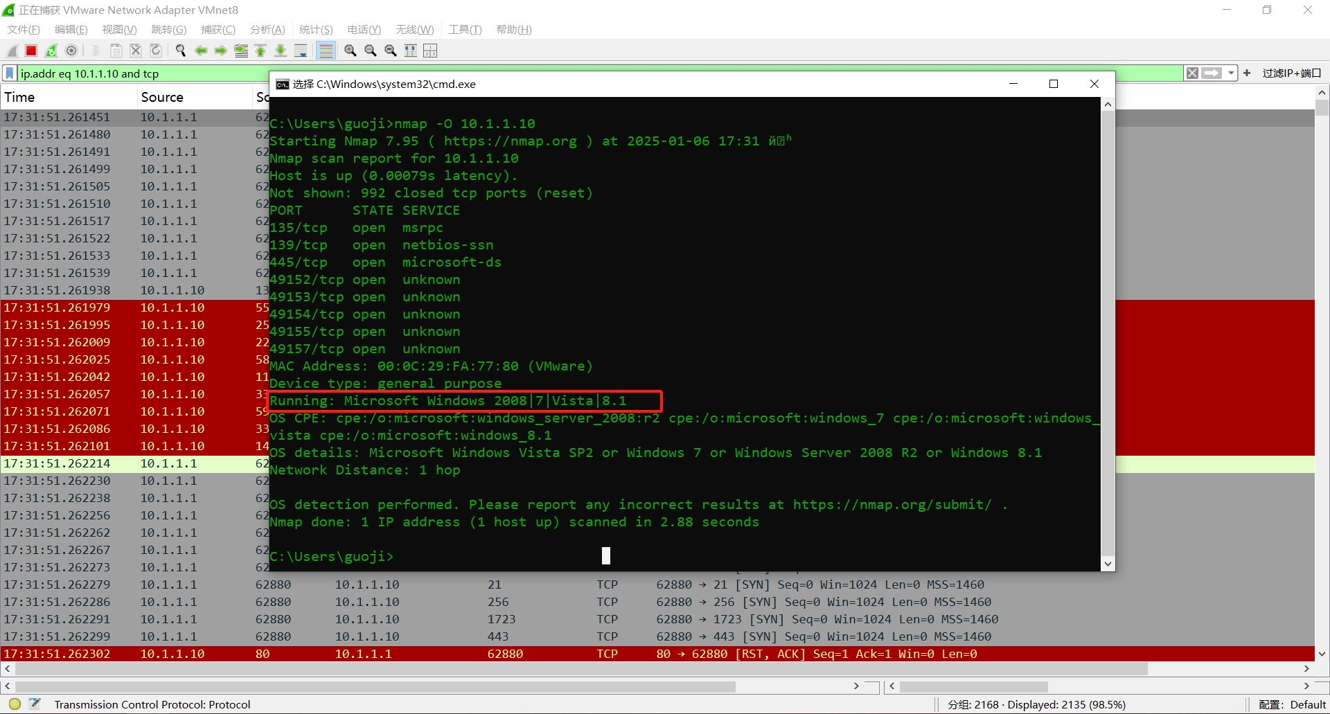Select the SYN packet to port 1723
The image size is (1330, 714).
point(658,619)
